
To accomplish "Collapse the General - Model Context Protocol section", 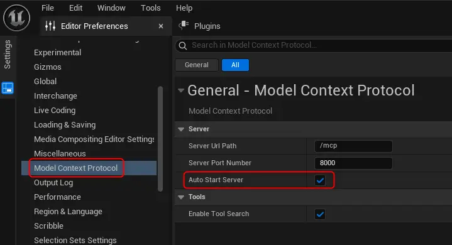I will [x=181, y=90].
